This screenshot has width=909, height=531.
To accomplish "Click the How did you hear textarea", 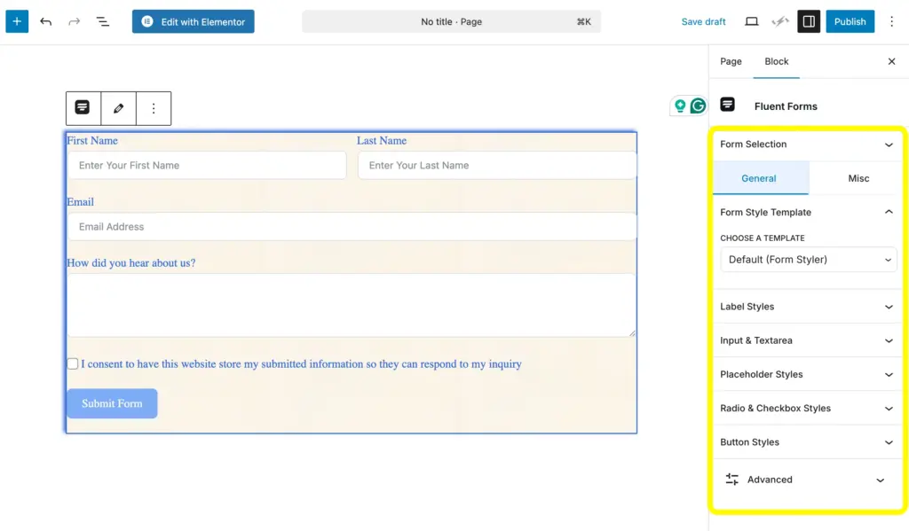I will click(352, 305).
